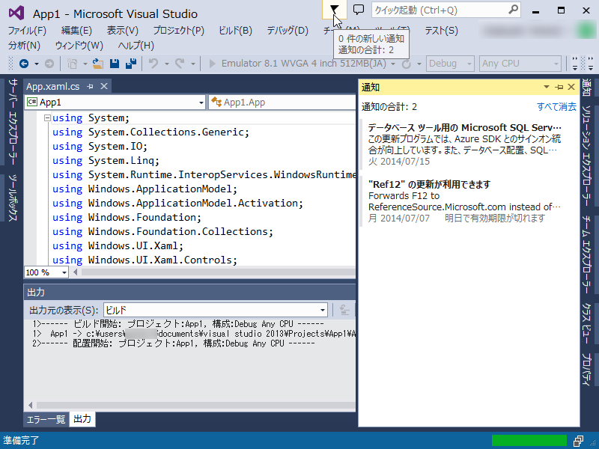Click the New Project toolbar icon
The width and height of the screenshot is (599, 449).
click(x=72, y=64)
